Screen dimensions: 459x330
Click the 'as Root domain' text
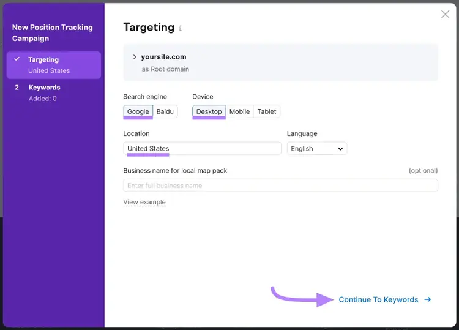[x=165, y=69]
